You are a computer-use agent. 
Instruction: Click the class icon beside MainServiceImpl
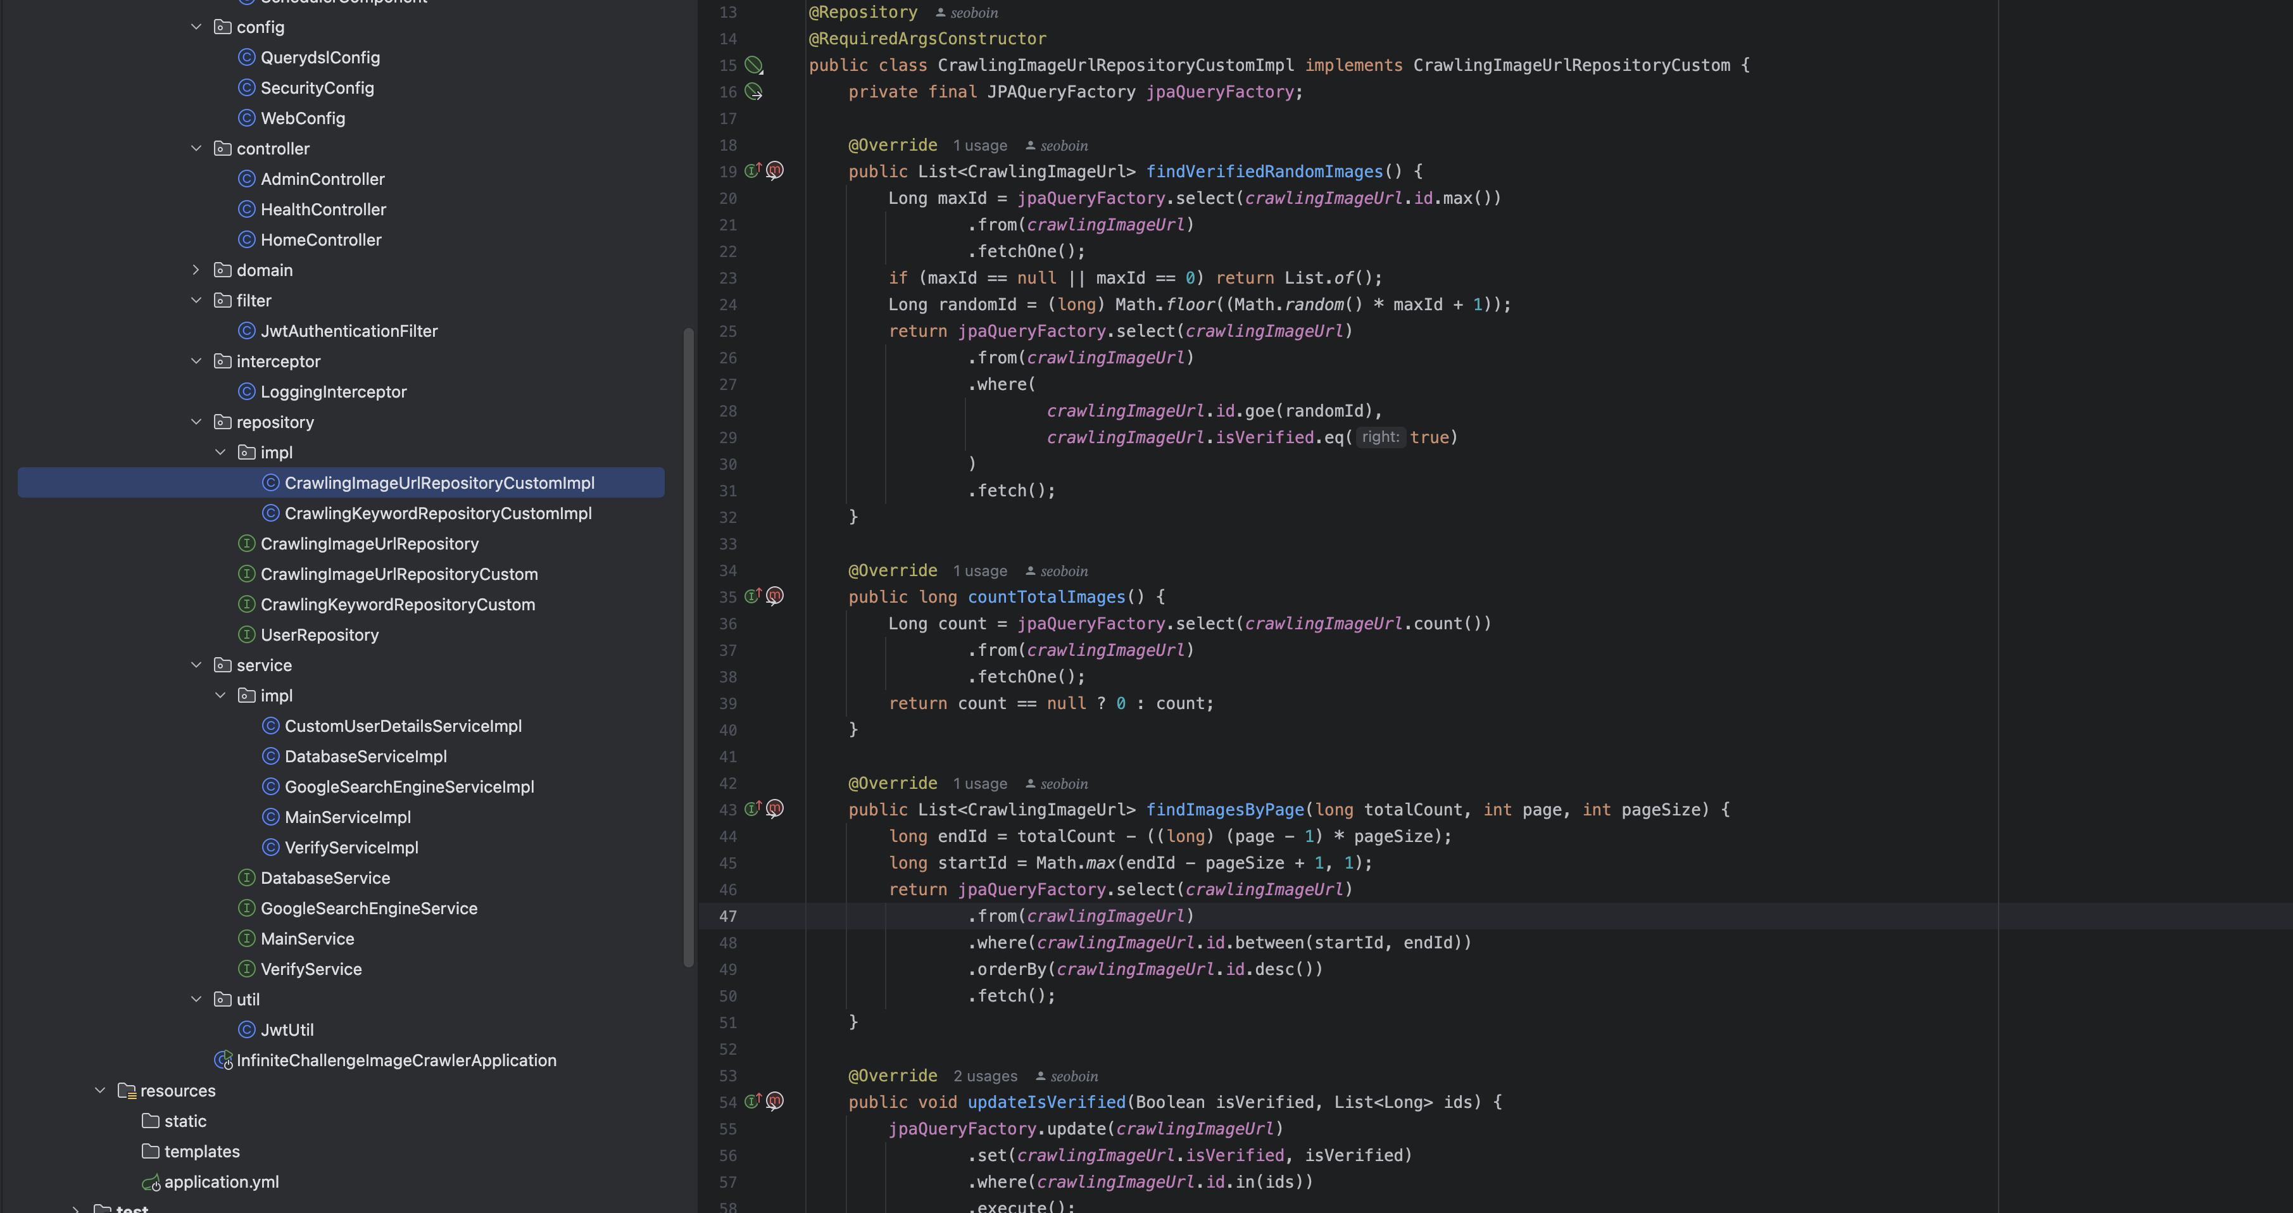270,817
